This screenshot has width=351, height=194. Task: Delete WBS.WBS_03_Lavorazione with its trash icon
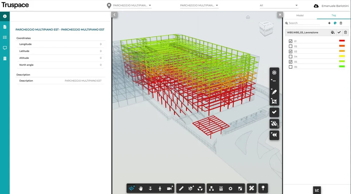(x=345, y=32)
